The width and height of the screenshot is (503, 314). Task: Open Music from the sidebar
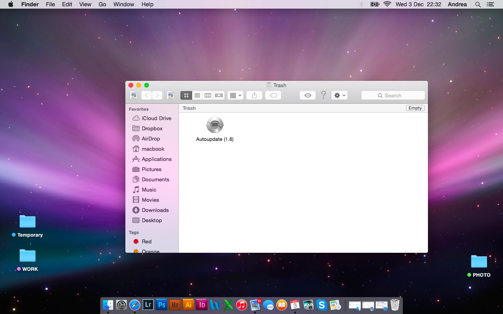pyautogui.click(x=152, y=190)
